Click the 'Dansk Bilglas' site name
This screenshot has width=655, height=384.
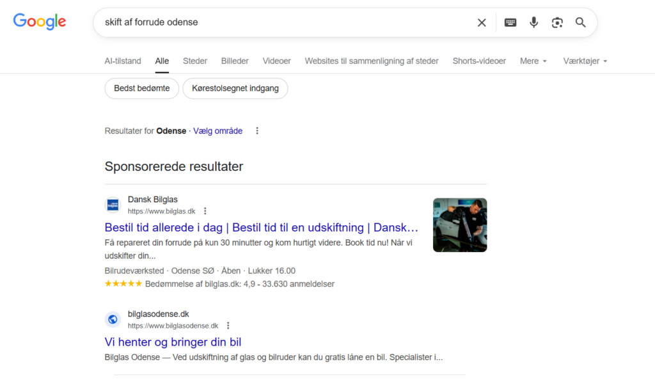coord(152,200)
